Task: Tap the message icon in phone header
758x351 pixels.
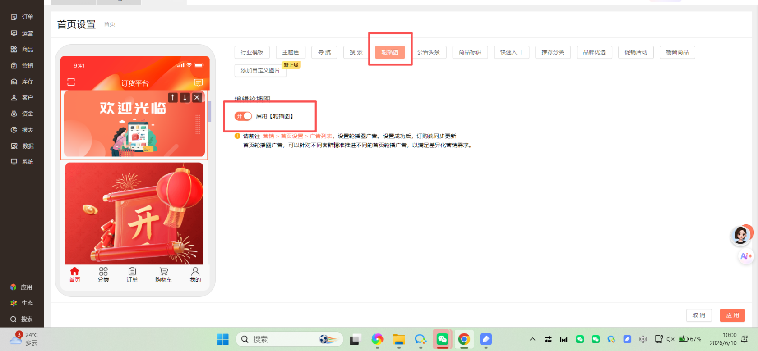Action: coord(199,82)
